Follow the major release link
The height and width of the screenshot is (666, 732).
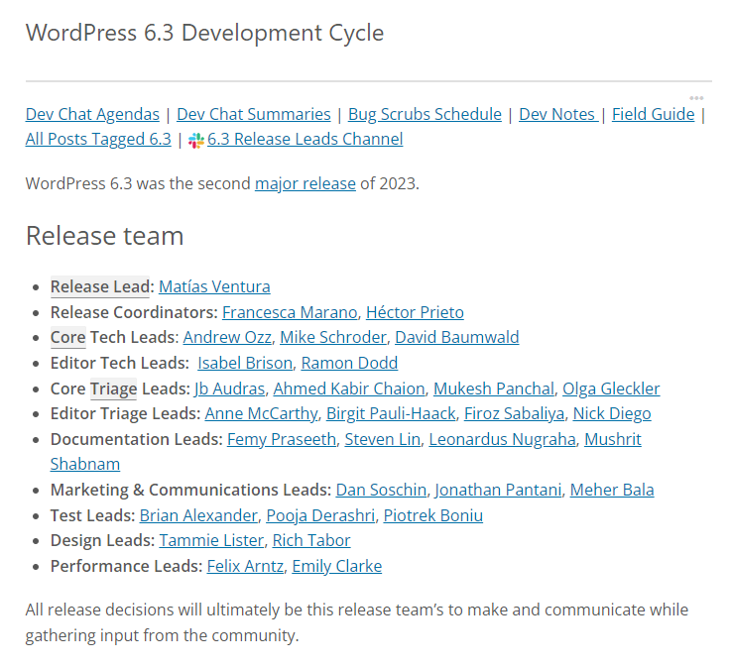305,183
